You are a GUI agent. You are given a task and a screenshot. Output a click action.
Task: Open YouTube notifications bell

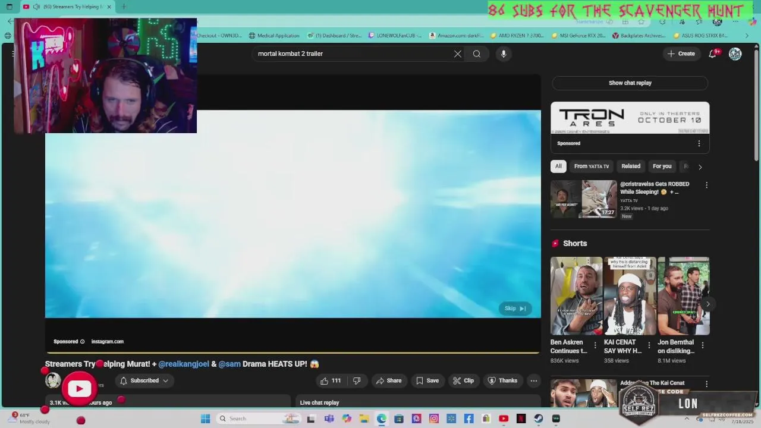713,53
